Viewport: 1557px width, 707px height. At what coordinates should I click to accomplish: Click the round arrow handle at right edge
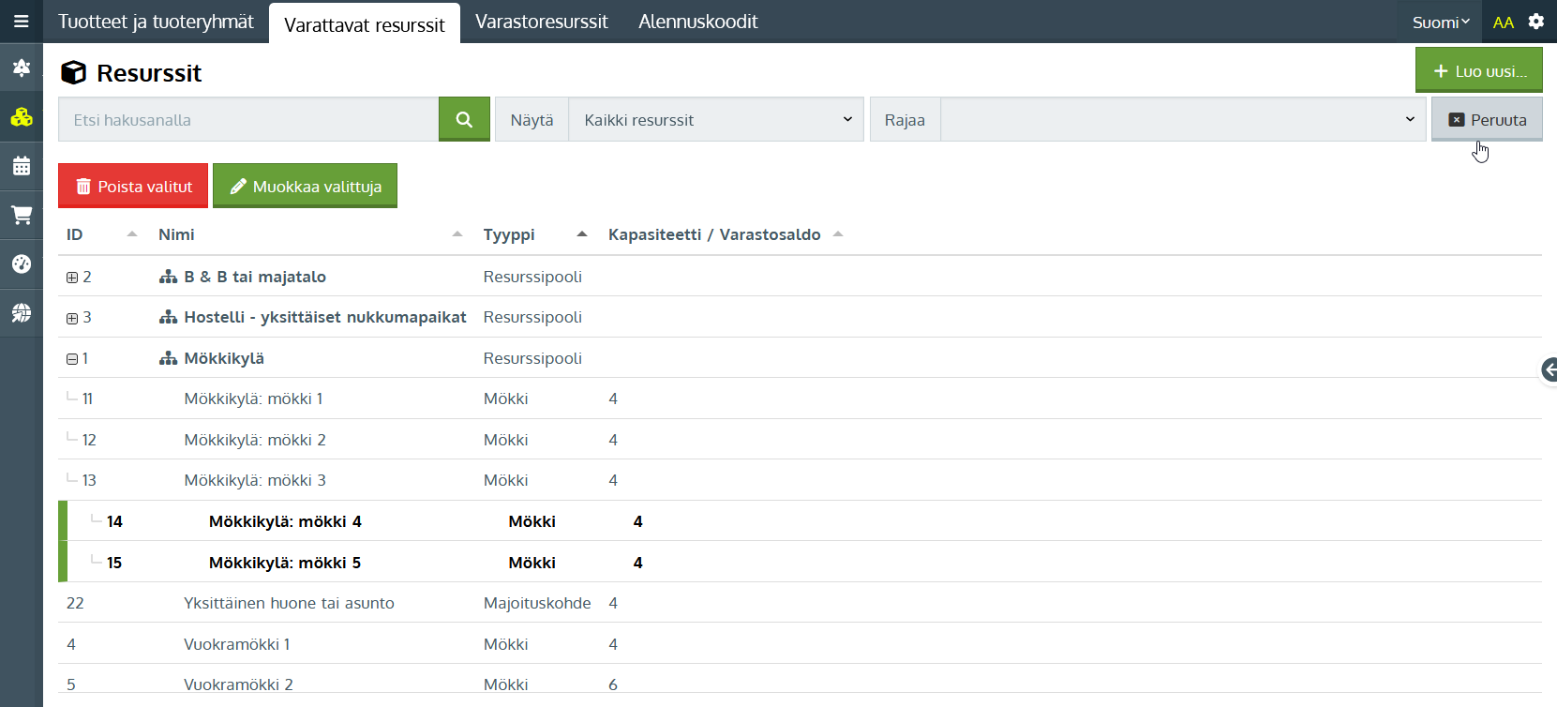[x=1549, y=370]
